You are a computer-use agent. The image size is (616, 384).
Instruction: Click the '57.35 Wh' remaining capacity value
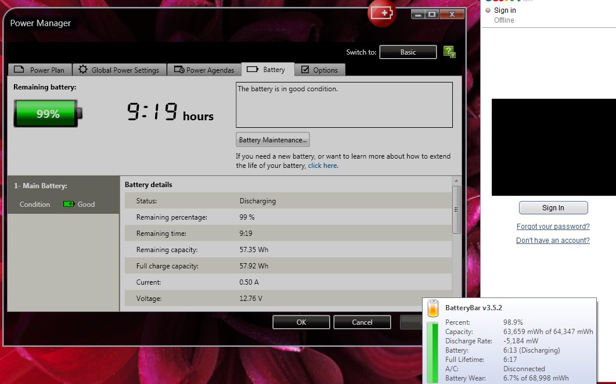(x=254, y=250)
